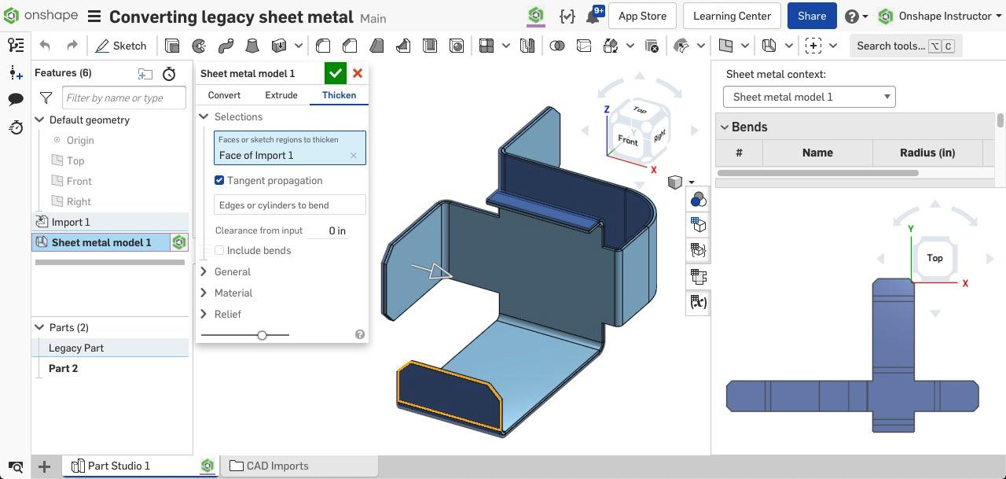Select the Extrude tool in the toolbar
Image resolution: width=1006 pixels, height=479 pixels.
pyautogui.click(x=172, y=46)
